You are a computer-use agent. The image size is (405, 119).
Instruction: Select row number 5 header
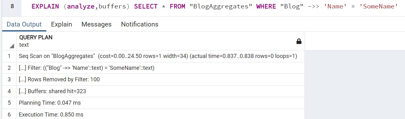pos(9,103)
